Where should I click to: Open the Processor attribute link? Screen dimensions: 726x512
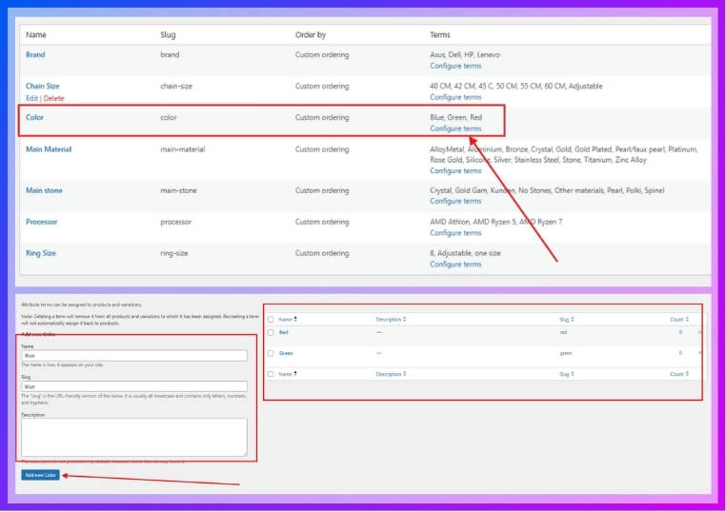42,222
